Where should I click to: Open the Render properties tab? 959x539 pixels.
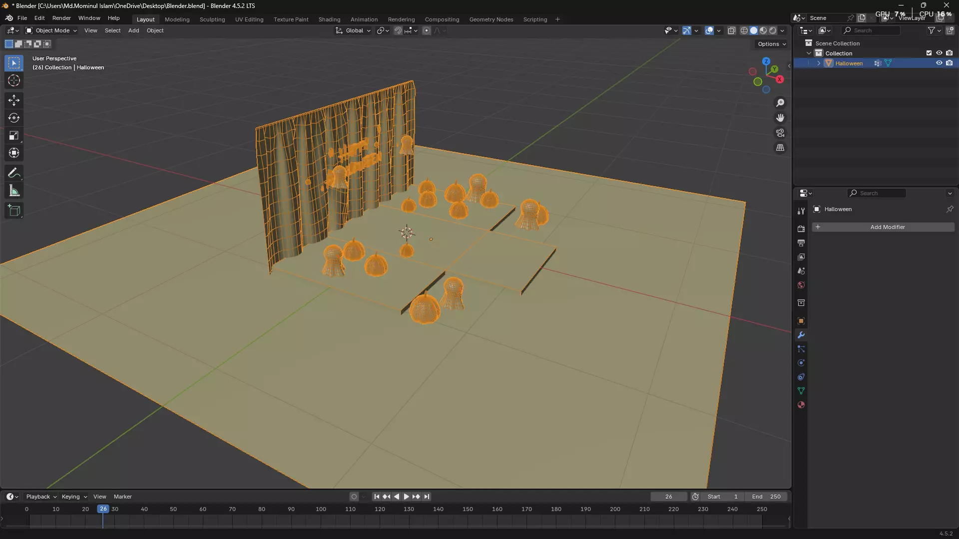pyautogui.click(x=801, y=229)
